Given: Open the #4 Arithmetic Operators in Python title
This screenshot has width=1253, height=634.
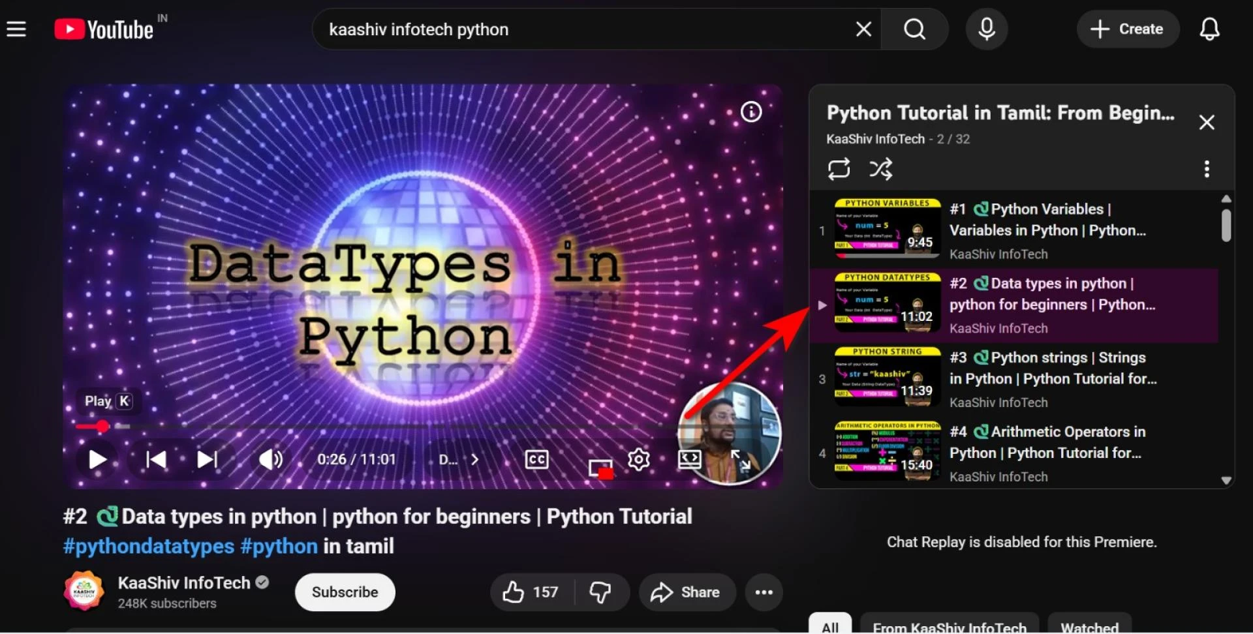Looking at the screenshot, I should [1047, 442].
